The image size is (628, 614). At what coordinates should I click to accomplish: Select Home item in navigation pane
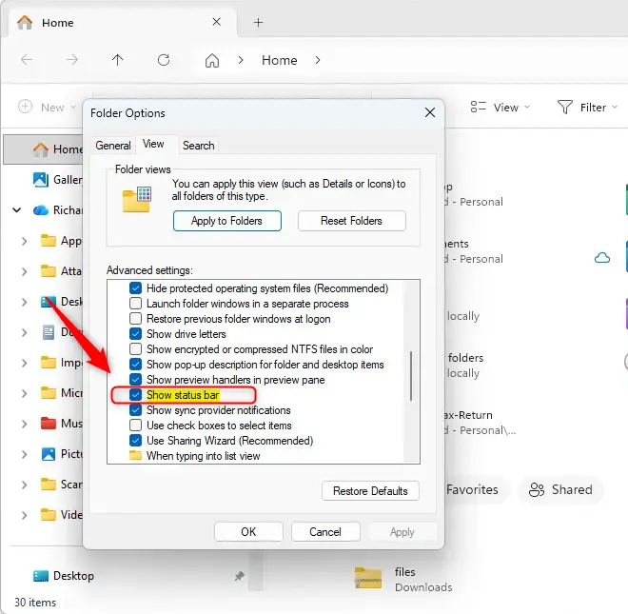coord(43,149)
